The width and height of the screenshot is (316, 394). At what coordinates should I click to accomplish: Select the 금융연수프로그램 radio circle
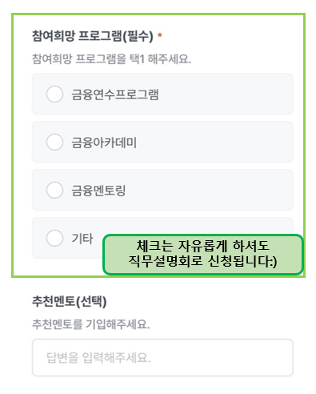pos(54,94)
